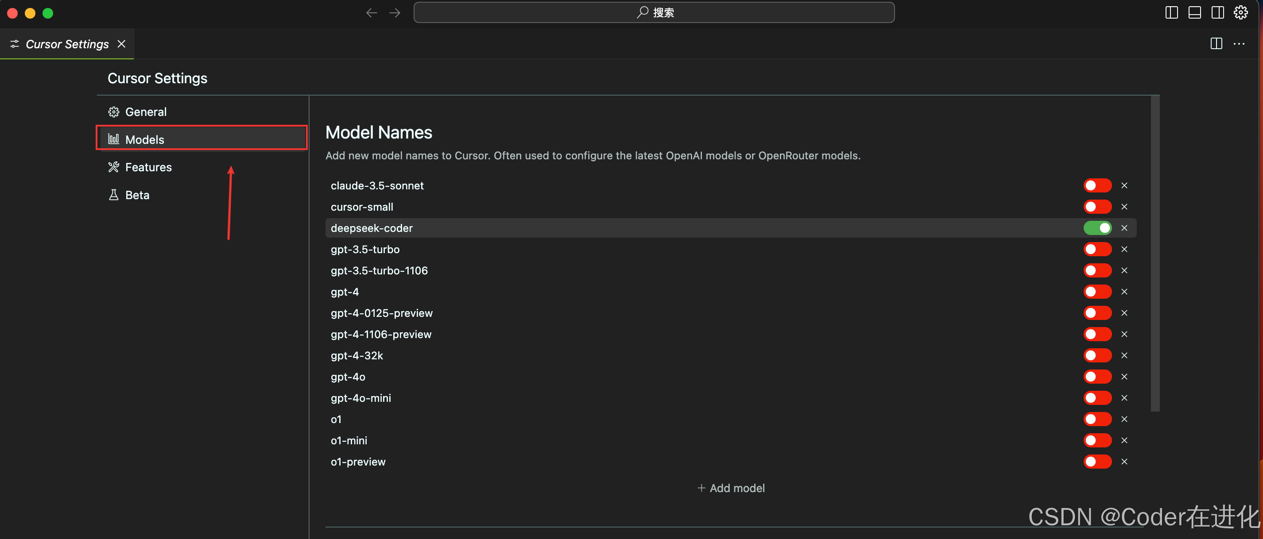This screenshot has height=539, width=1263.
Task: Enable the gpt-4o-mini model switch
Action: pos(1097,398)
